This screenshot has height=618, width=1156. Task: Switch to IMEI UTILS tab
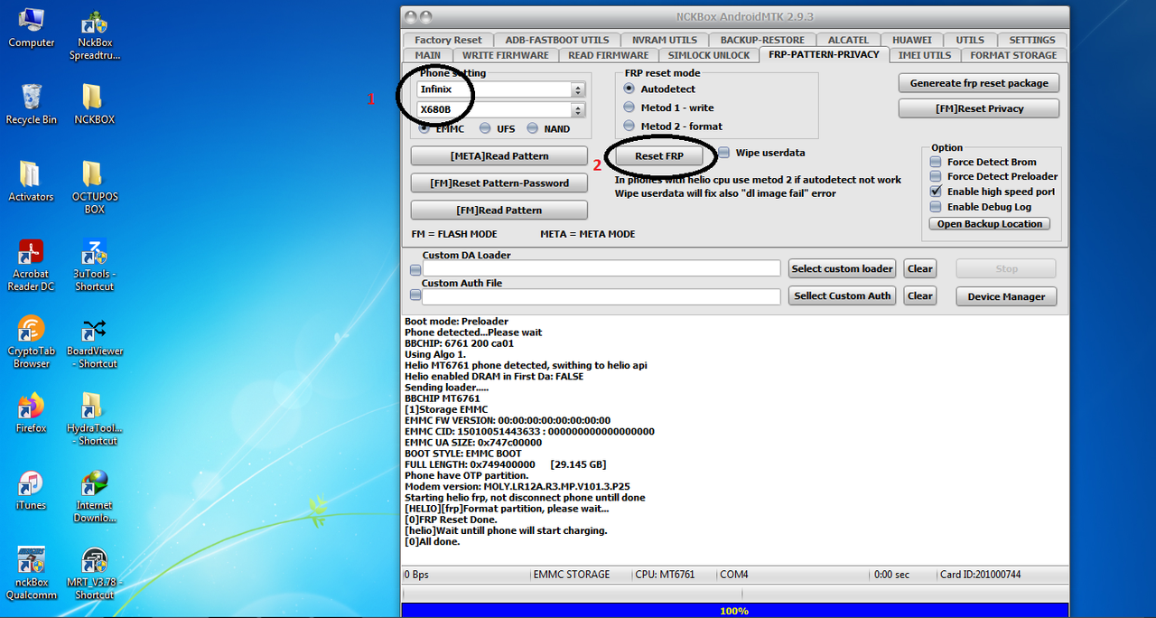point(925,55)
